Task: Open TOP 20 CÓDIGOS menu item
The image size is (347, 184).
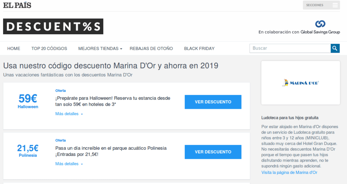Action: point(49,48)
